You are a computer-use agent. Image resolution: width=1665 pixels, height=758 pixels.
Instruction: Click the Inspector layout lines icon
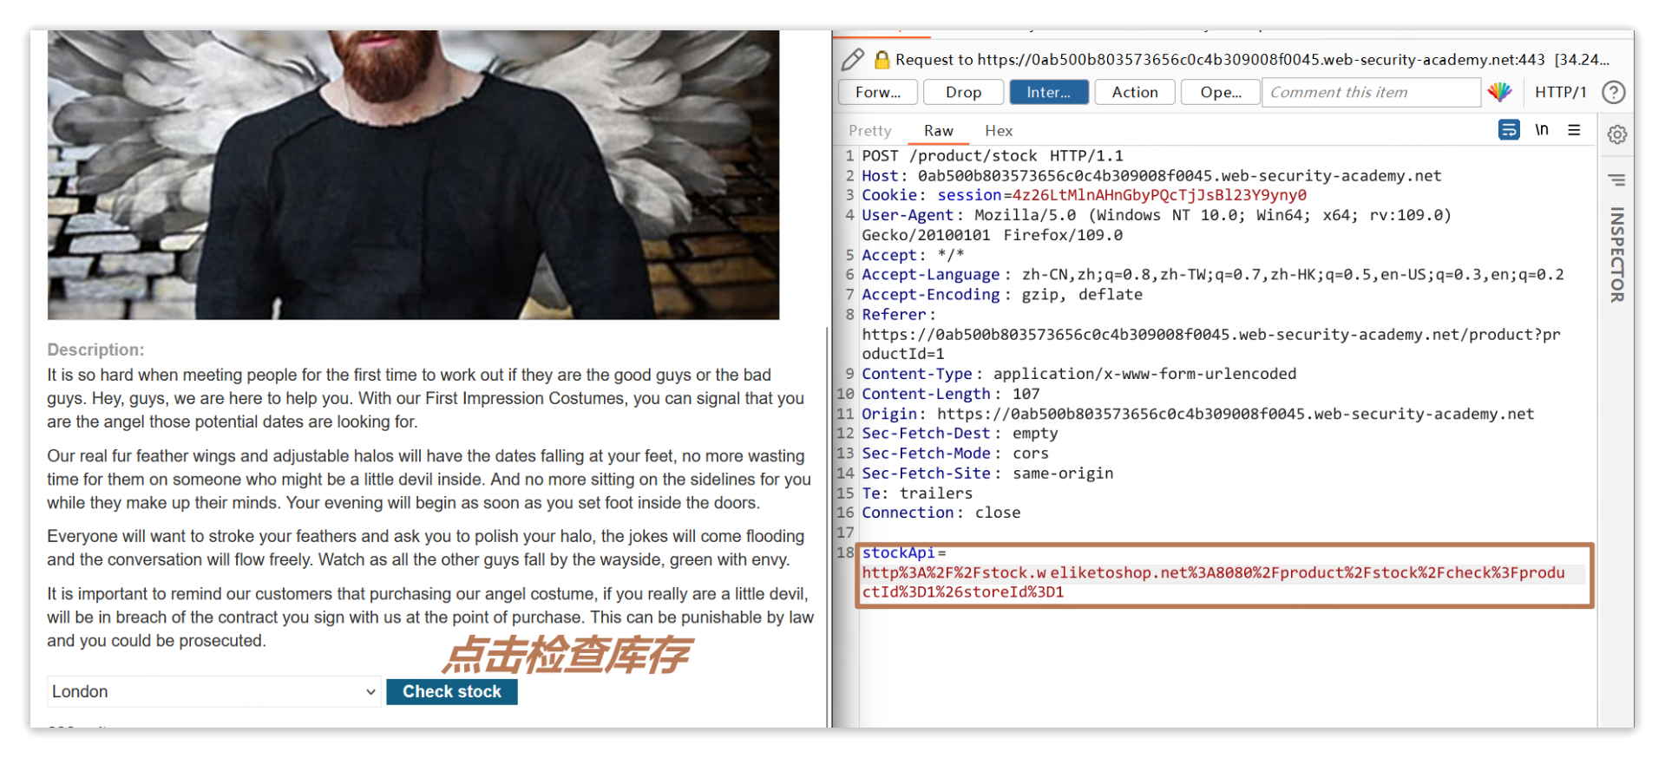click(x=1616, y=180)
